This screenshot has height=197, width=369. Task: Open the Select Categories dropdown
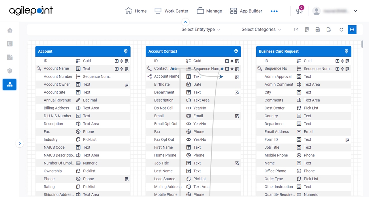pyautogui.click(x=261, y=29)
